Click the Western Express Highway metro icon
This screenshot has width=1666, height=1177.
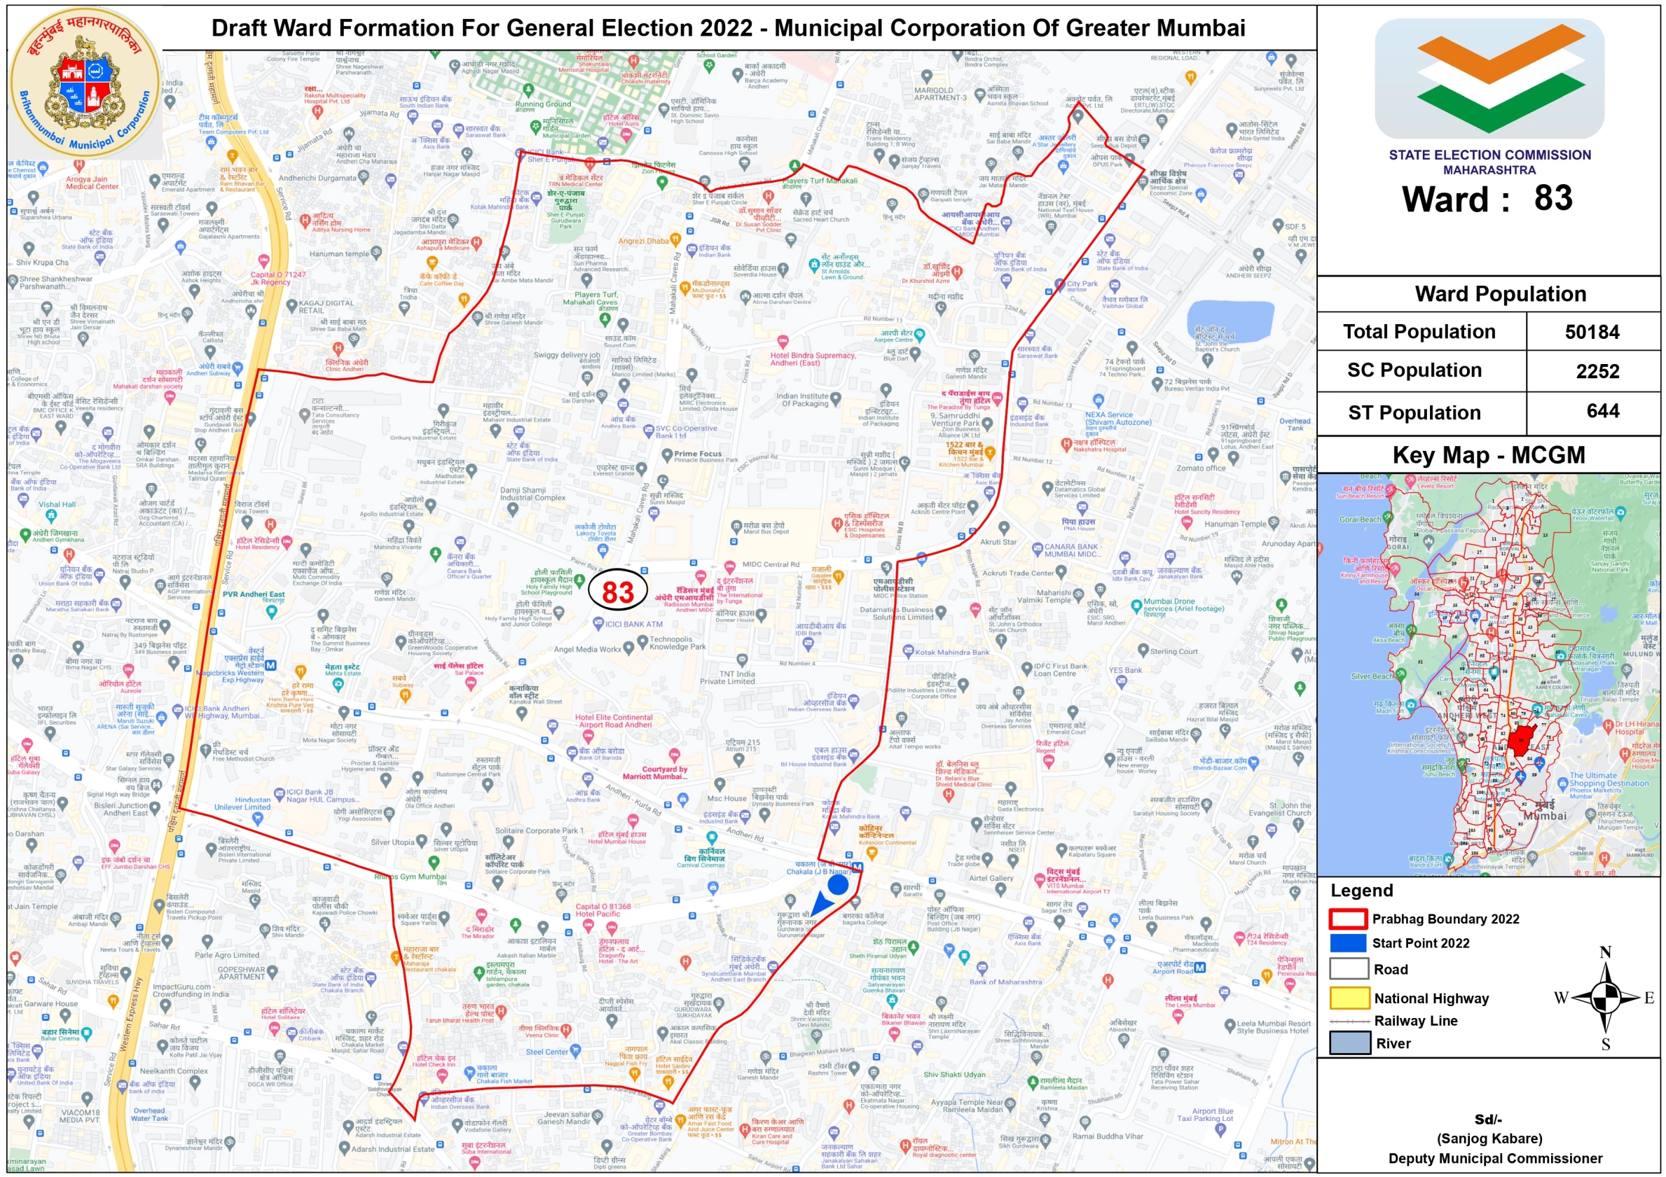(x=270, y=665)
